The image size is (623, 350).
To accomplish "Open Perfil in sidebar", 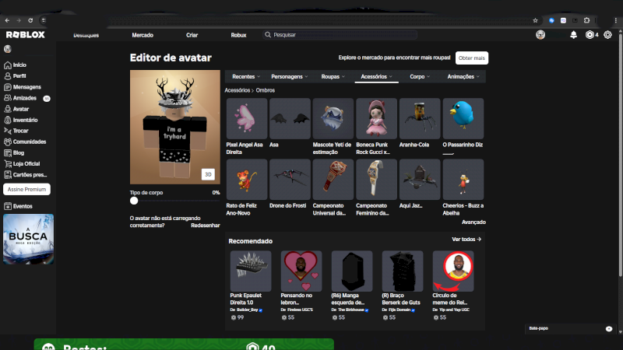I will (x=15, y=75).
